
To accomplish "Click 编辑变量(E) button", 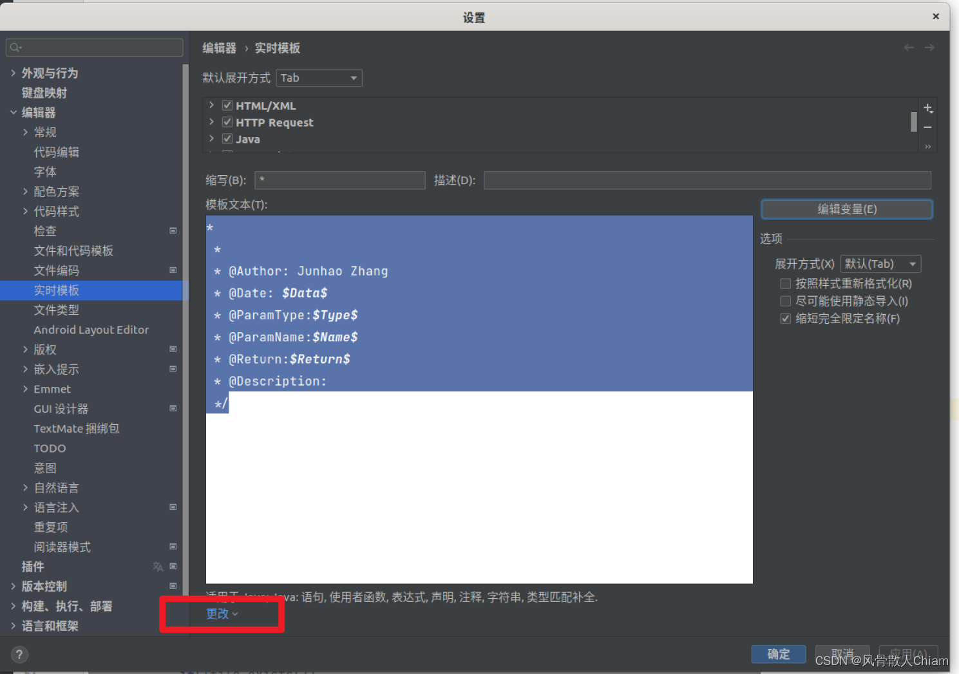I will click(847, 209).
